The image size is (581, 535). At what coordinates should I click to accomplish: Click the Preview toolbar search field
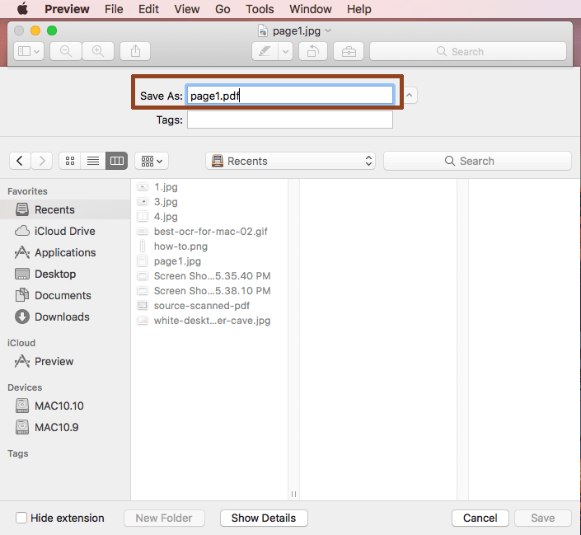click(468, 51)
